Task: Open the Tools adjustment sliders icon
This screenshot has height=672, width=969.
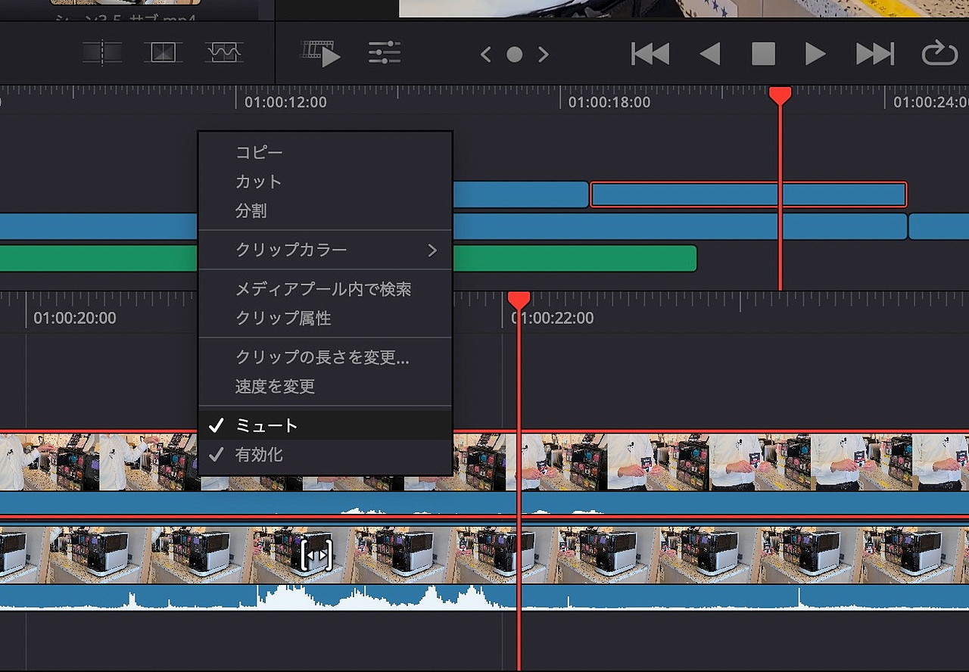Action: click(385, 53)
